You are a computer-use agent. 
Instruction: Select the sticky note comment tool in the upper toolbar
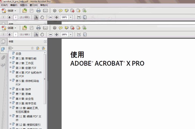pyautogui.click(x=61, y=11)
